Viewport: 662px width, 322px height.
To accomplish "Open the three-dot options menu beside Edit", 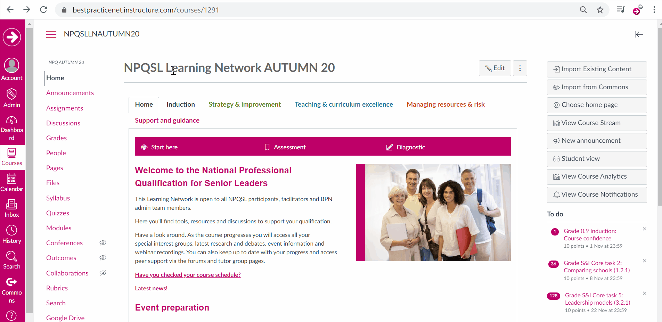I will coord(520,68).
